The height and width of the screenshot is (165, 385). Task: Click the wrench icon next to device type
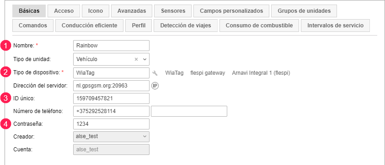click(x=155, y=73)
